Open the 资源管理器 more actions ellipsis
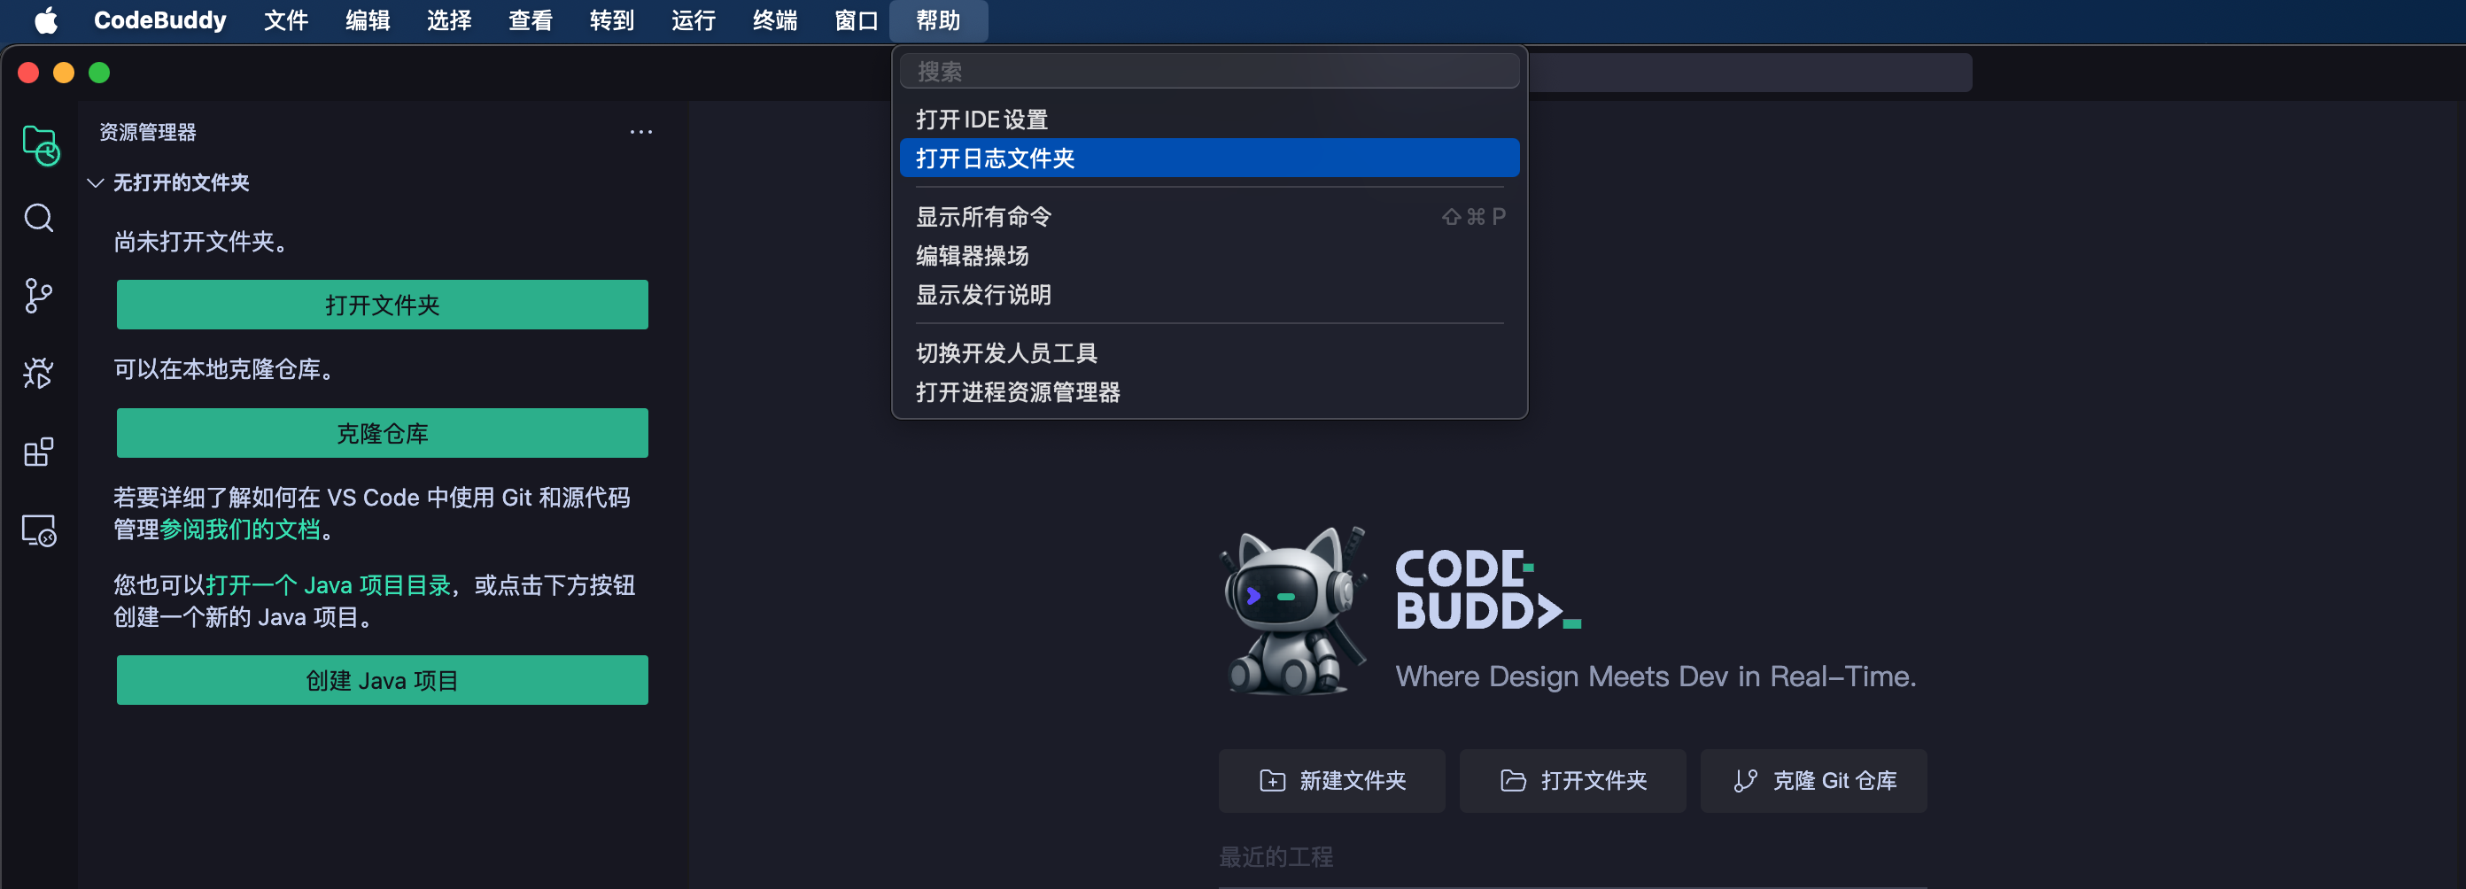Viewport: 2466px width, 889px height. tap(640, 132)
